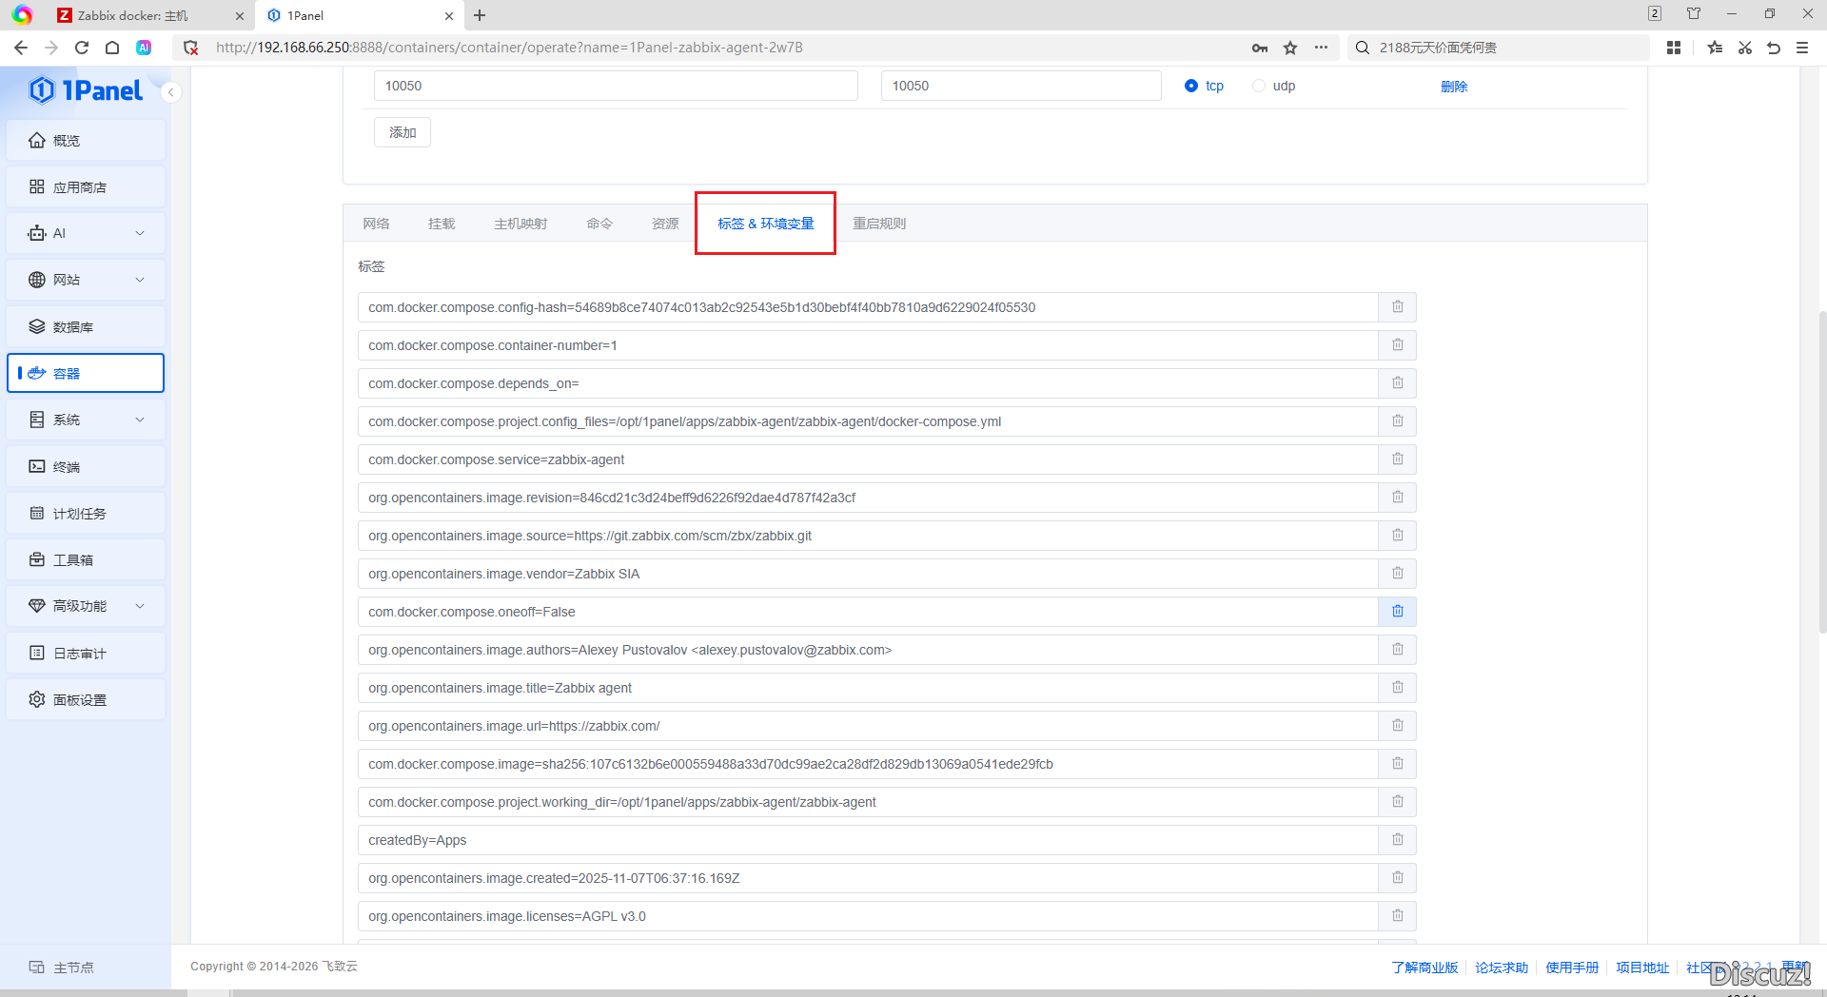This screenshot has width=1827, height=997.
Task: Open the 命令 tab
Action: point(599,224)
